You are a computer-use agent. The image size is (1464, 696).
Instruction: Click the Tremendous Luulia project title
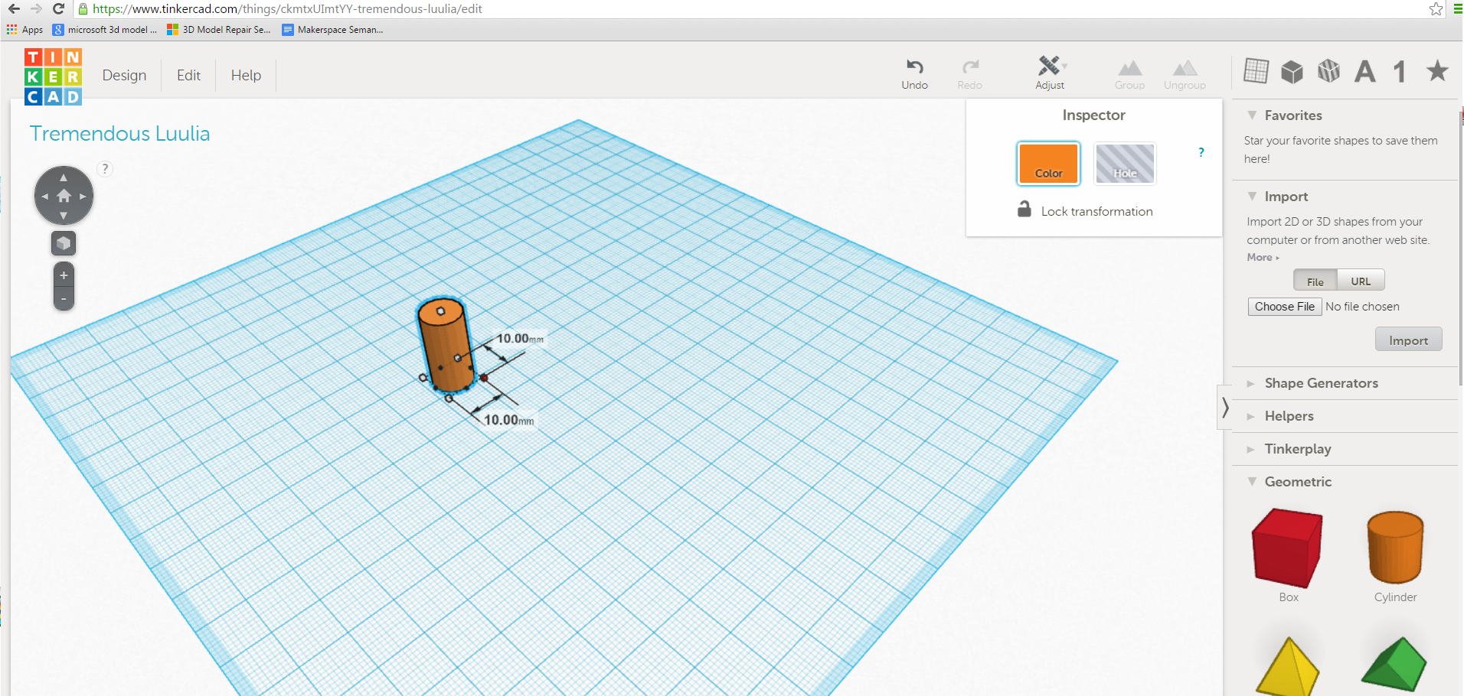tap(119, 134)
